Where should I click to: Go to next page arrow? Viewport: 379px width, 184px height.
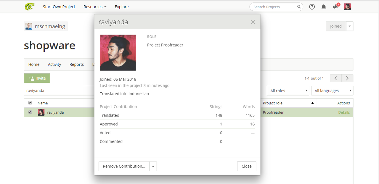click(347, 78)
